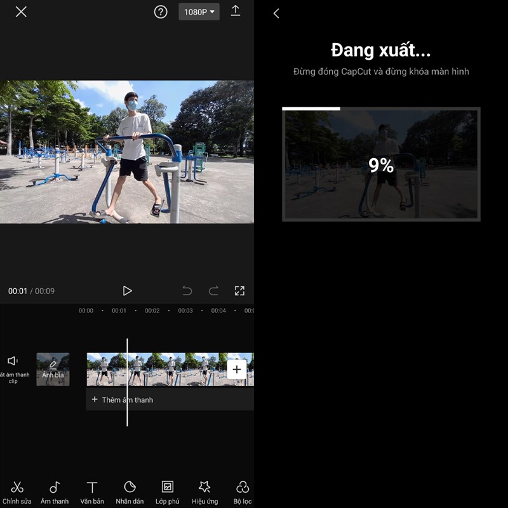The height and width of the screenshot is (508, 508).
Task: Open the Lớp phủ overlay tool
Action: (x=167, y=491)
